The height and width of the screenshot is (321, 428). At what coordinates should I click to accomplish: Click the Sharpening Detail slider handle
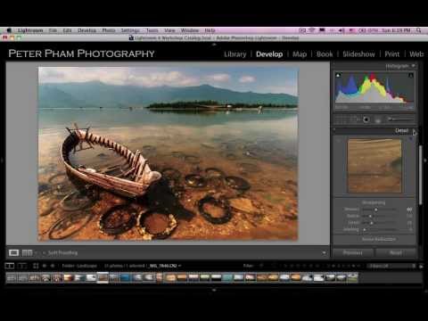[x=372, y=223]
